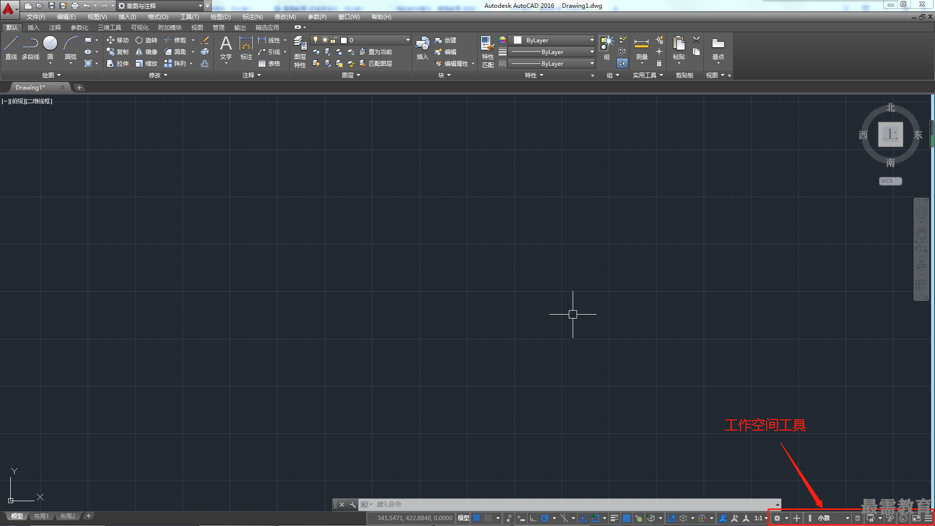Viewport: 935px width, 526px height.
Task: Toggle polar tracking in status bar
Action: click(x=545, y=518)
